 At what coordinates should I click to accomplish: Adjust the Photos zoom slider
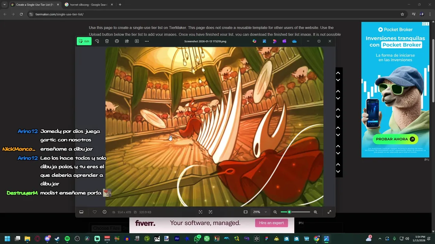pyautogui.click(x=295, y=212)
